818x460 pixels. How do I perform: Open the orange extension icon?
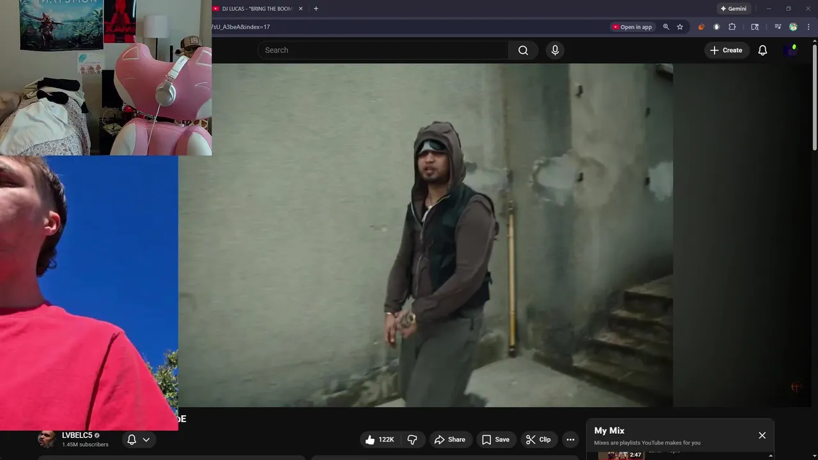point(701,27)
